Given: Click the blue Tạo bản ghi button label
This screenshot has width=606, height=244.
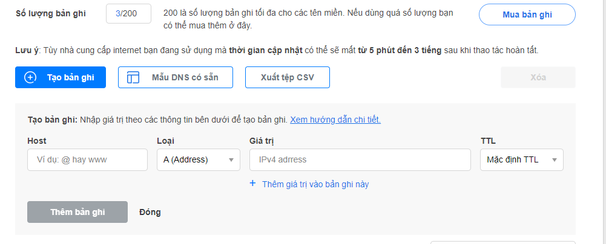Looking at the screenshot, I should click(x=71, y=77).
